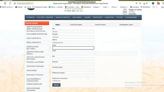
Task: Expand the Ножи bookmarks folder
Action: click(x=106, y=7)
